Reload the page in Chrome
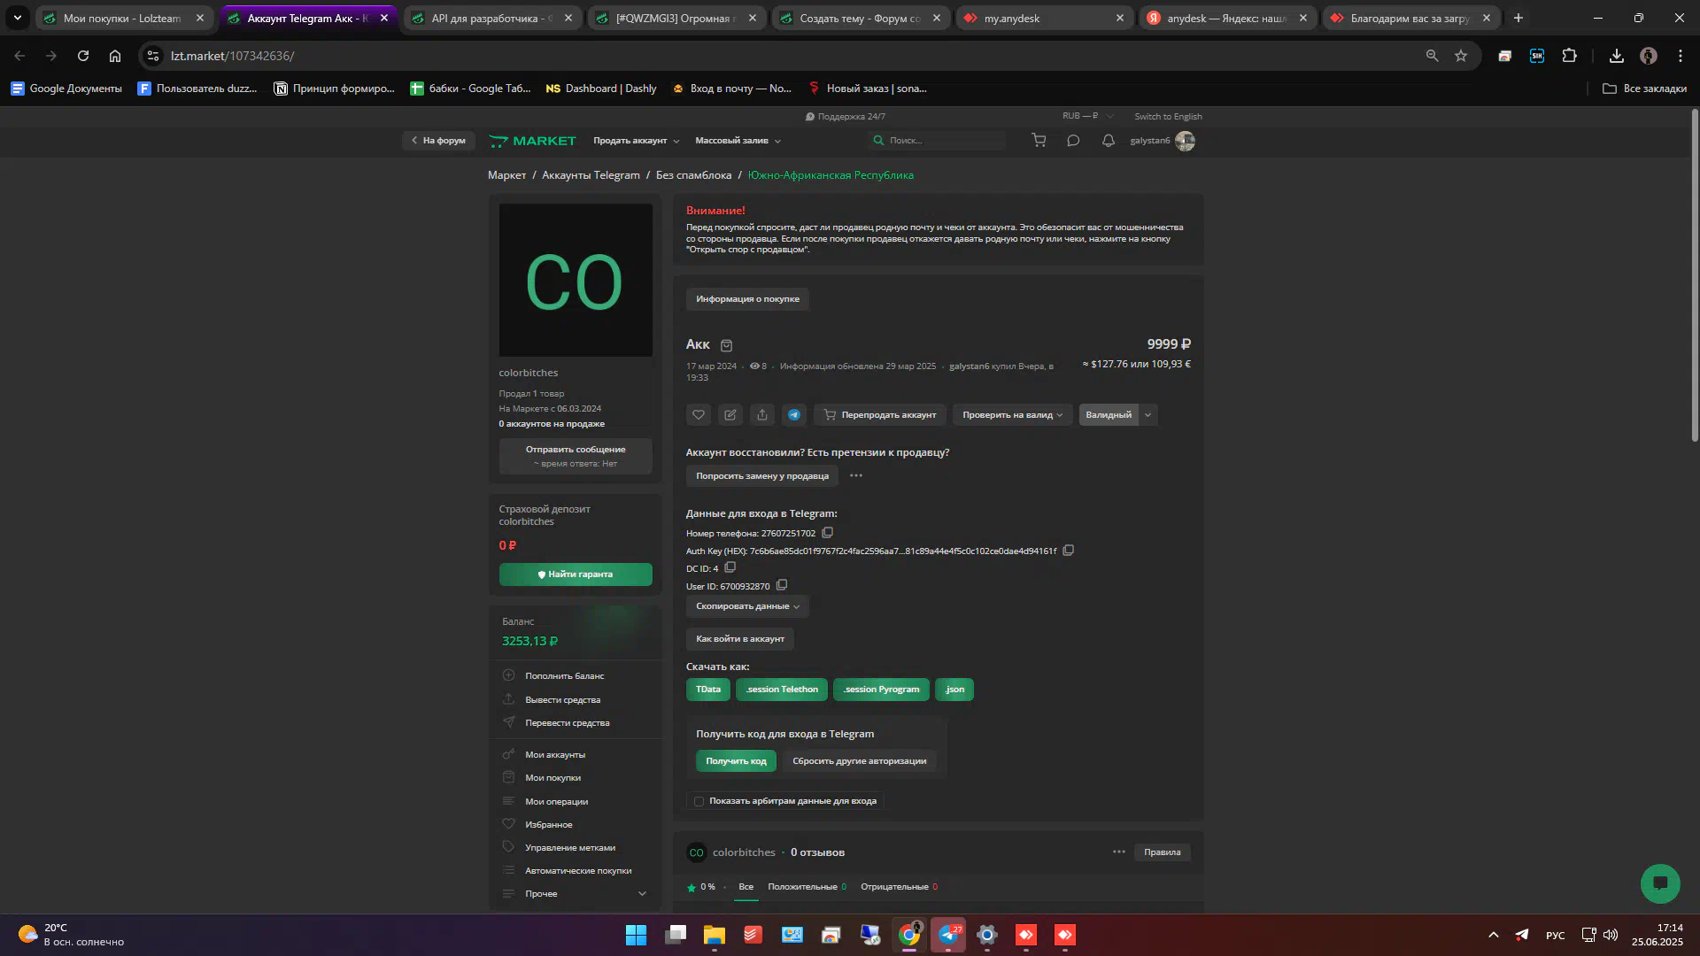Image resolution: width=1700 pixels, height=956 pixels. tap(83, 56)
